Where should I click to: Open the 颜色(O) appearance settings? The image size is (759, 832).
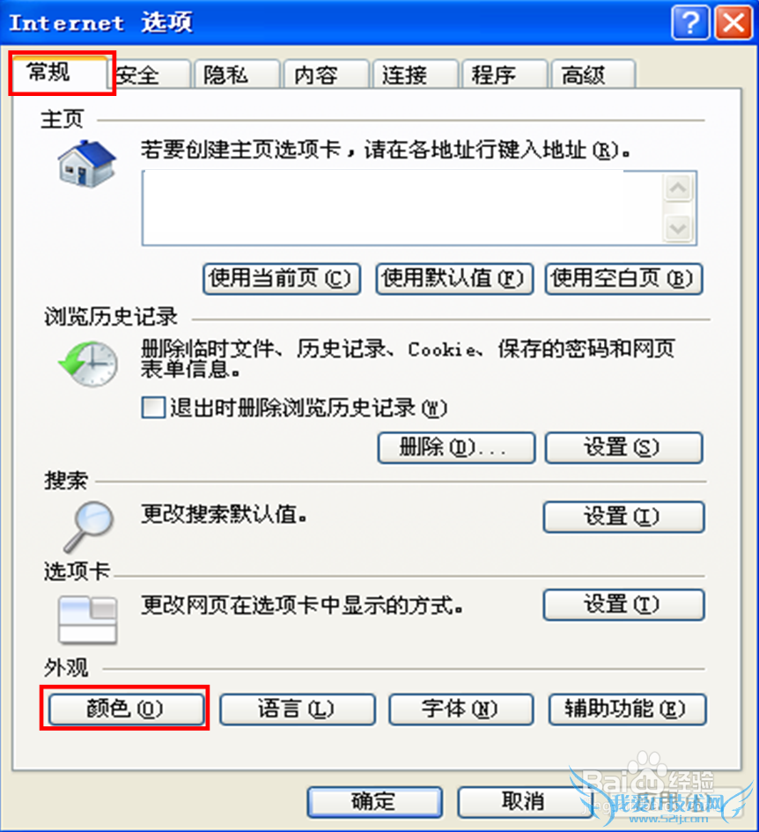(126, 710)
